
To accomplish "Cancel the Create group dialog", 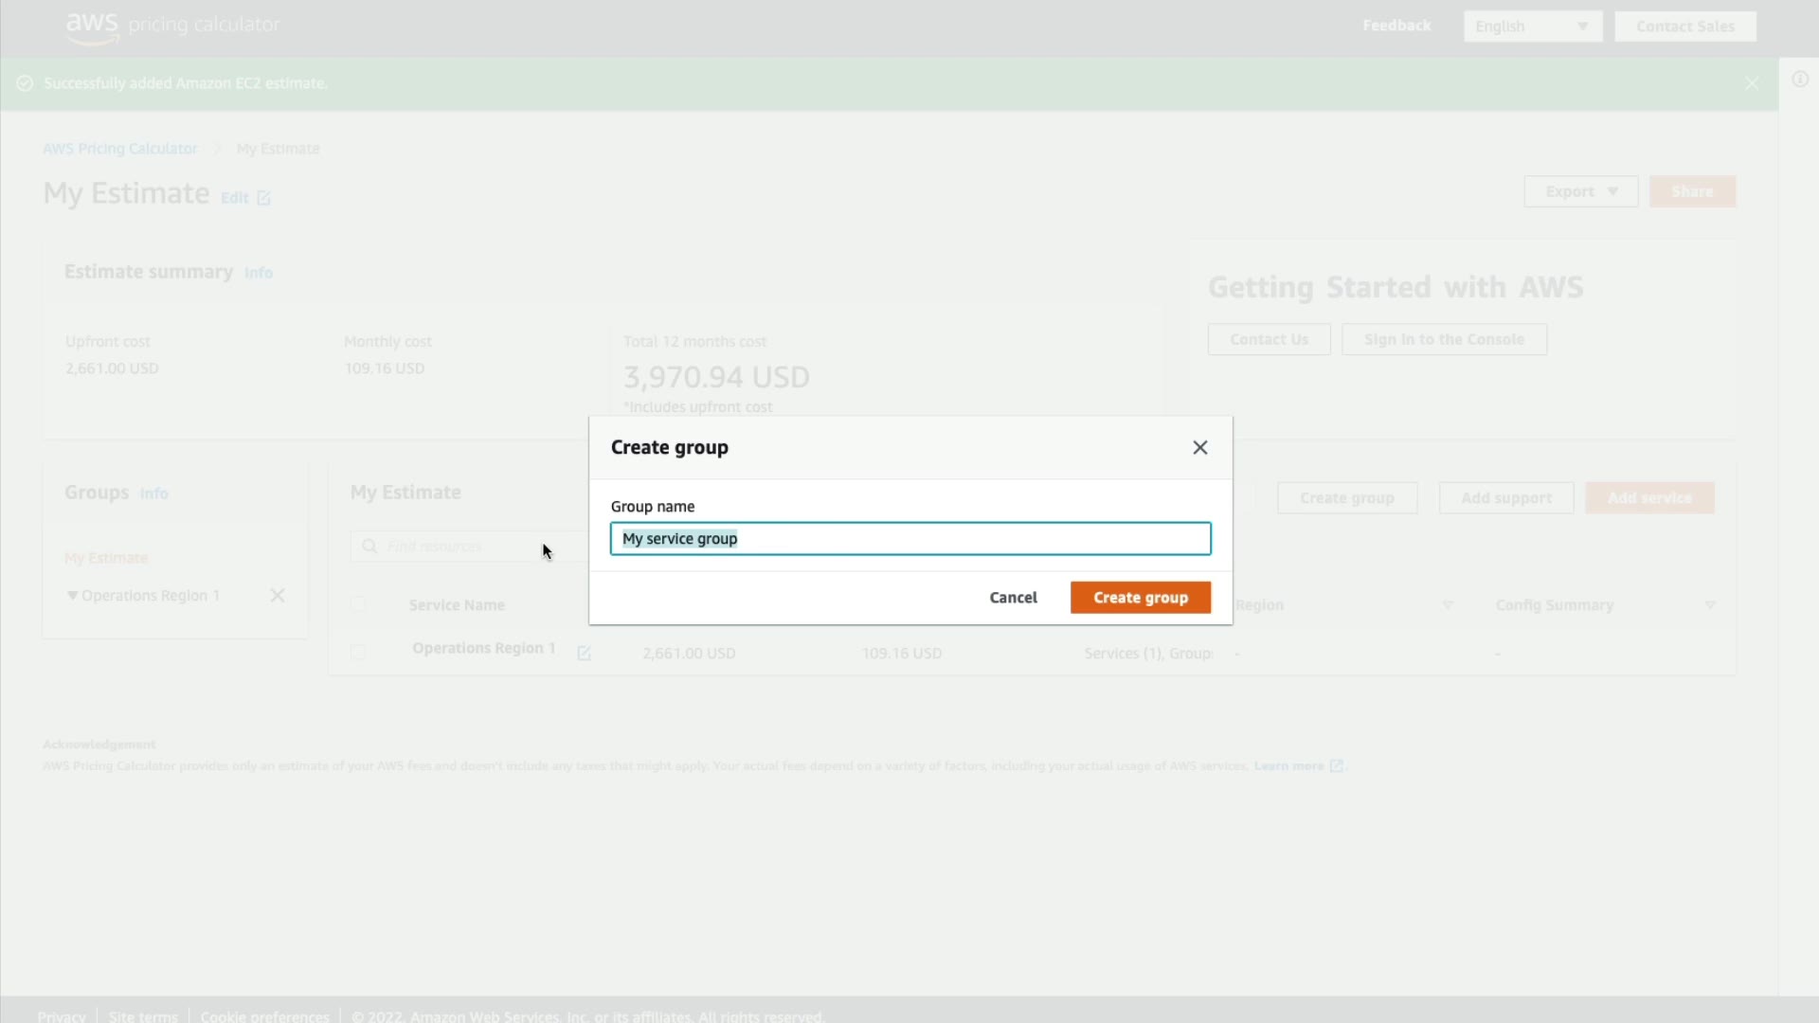I will pyautogui.click(x=1013, y=598).
